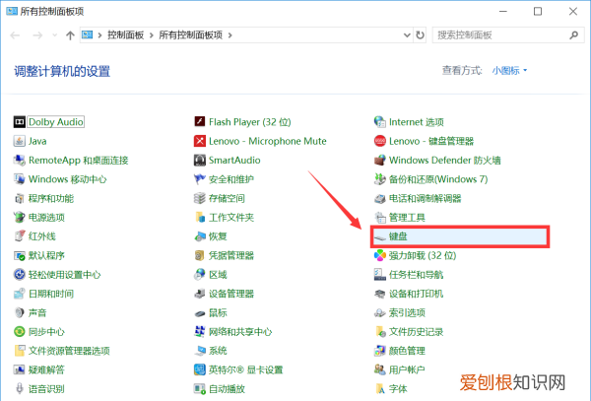Expand the 所有控制面板项 breadcrumb chevron
Viewport: 591px width, 401px height.
(x=230, y=34)
